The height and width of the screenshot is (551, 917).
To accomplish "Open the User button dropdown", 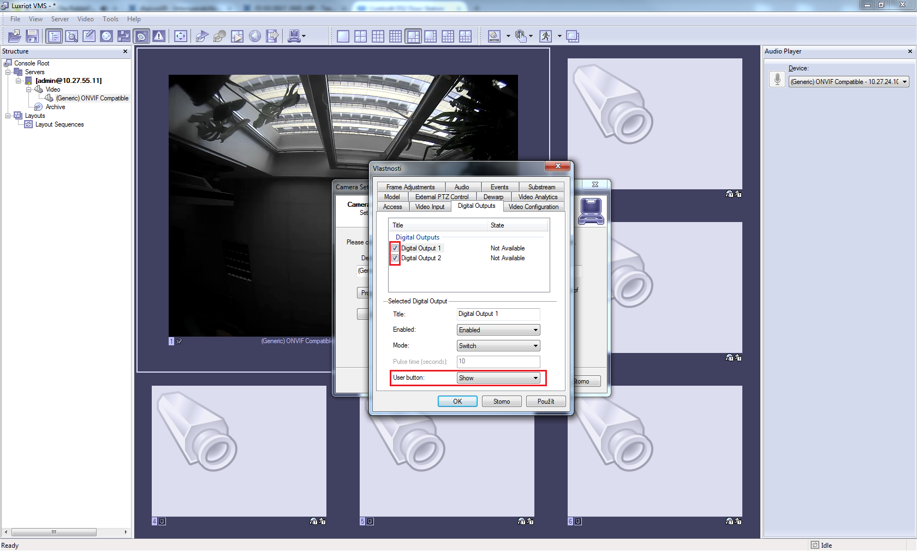I will 498,378.
